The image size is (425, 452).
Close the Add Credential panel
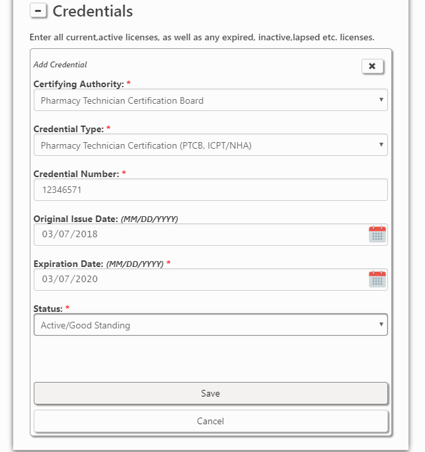(x=372, y=66)
